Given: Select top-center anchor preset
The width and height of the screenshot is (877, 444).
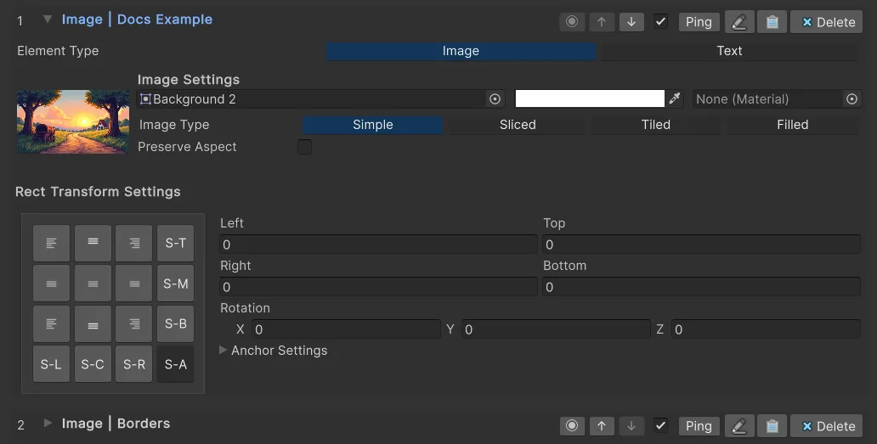Looking at the screenshot, I should point(93,243).
